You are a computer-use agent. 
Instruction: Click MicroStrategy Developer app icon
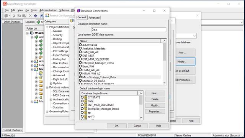5,4
